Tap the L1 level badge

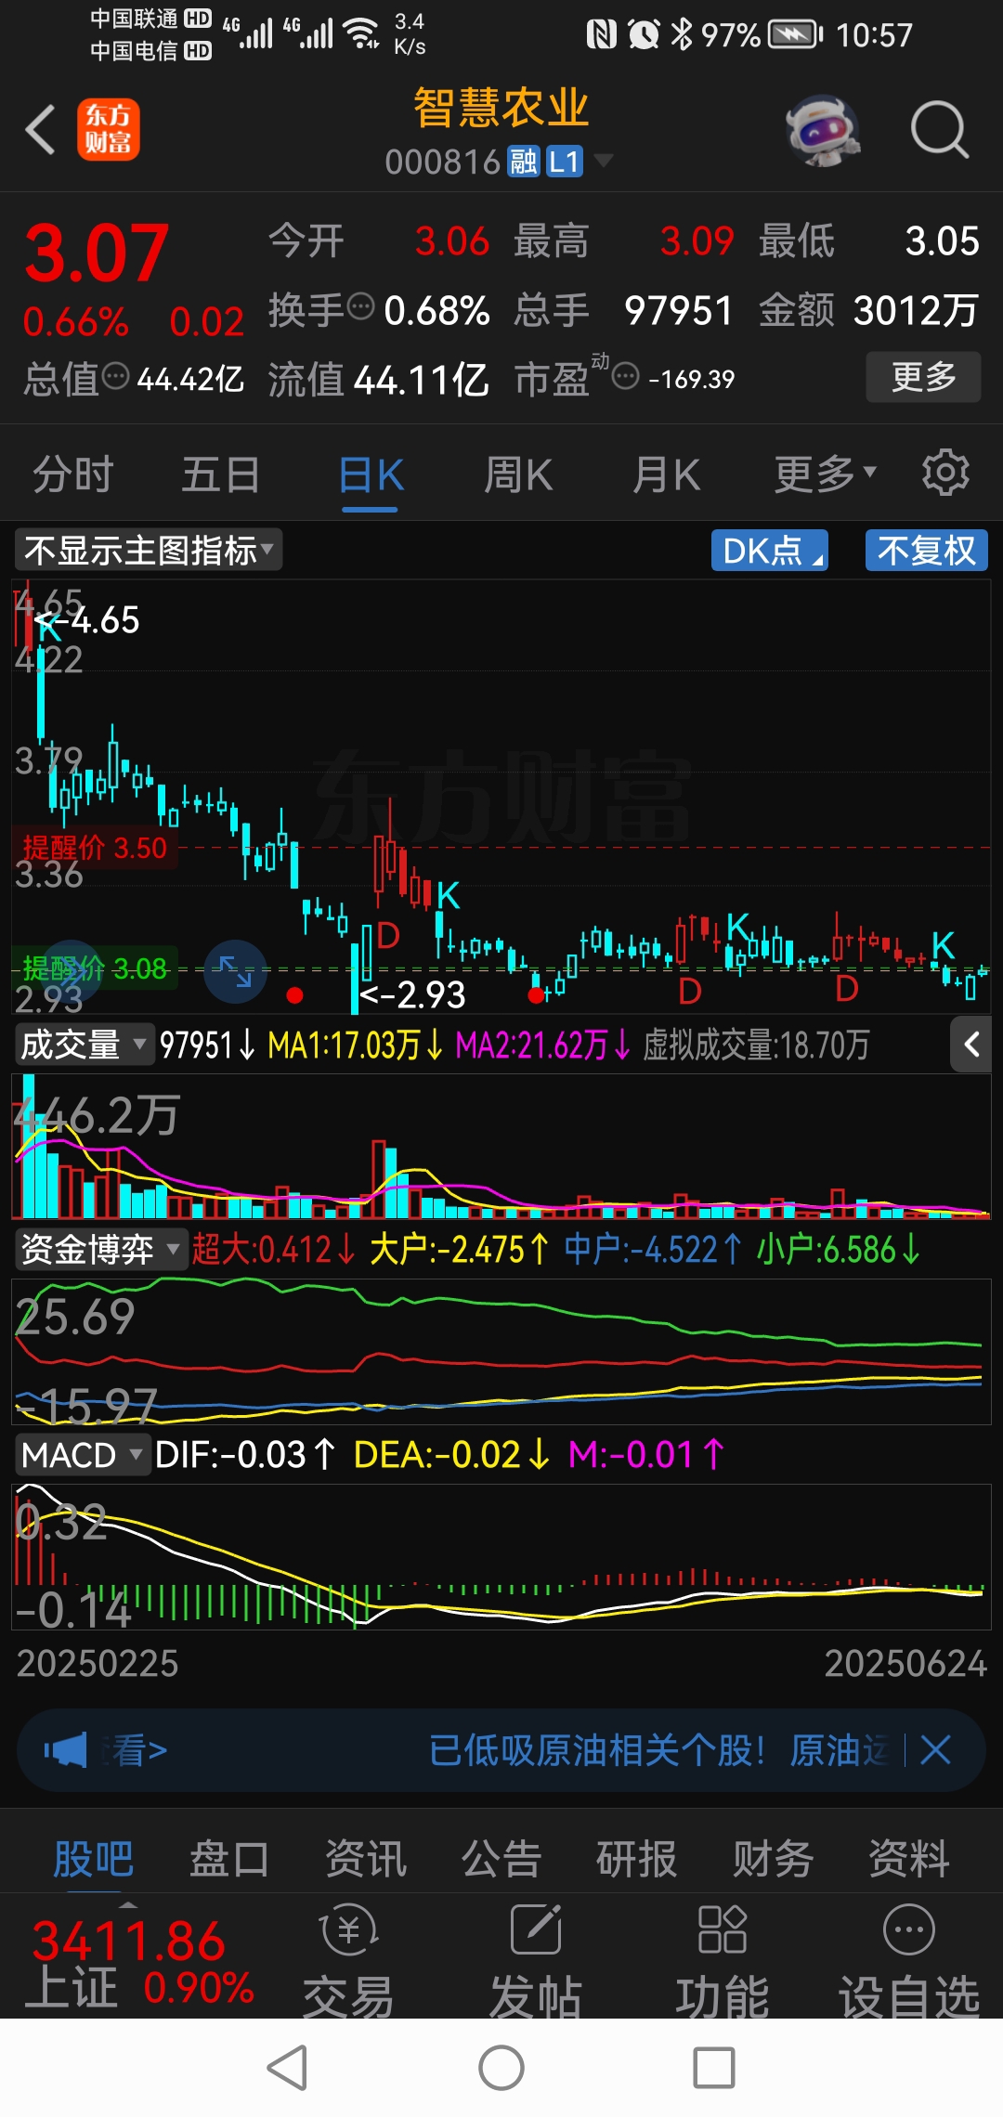point(565,162)
